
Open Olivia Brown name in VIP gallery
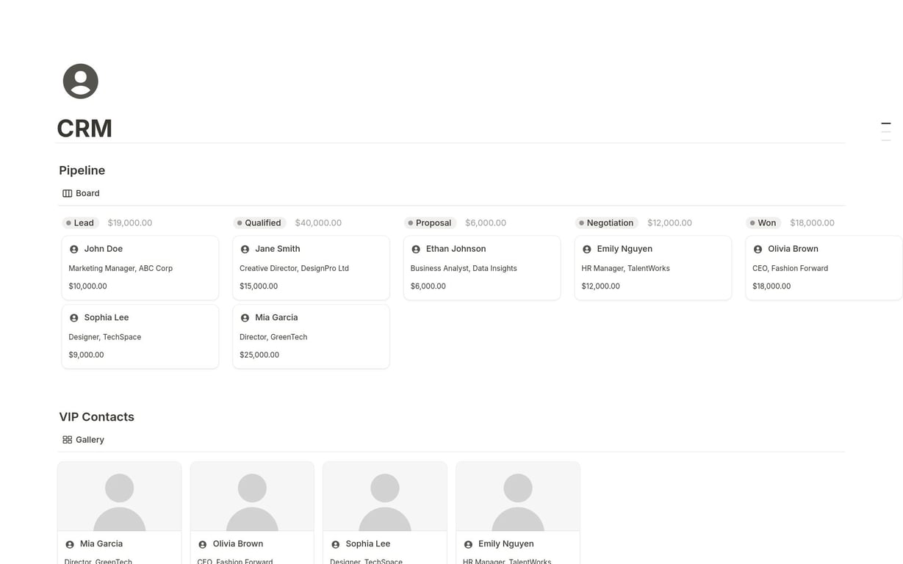click(x=238, y=544)
